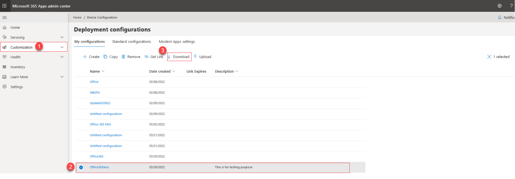Image resolution: width=515 pixels, height=179 pixels.
Task: Open the Update020922 configuration link
Action: tap(100, 103)
